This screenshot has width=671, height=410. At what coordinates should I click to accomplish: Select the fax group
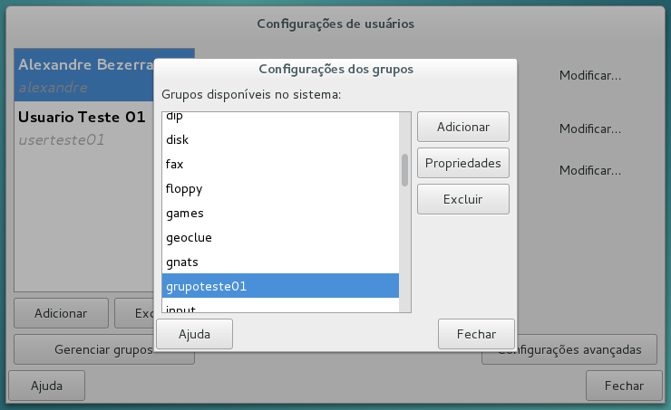click(280, 164)
